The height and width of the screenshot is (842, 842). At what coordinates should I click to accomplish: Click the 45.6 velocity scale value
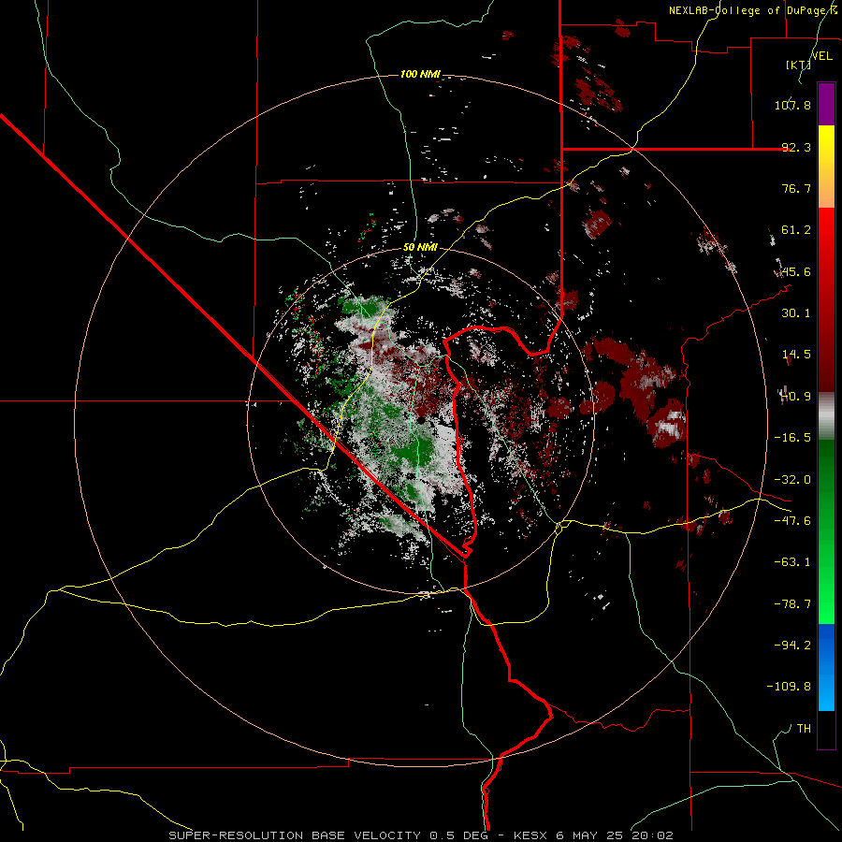[796, 271]
